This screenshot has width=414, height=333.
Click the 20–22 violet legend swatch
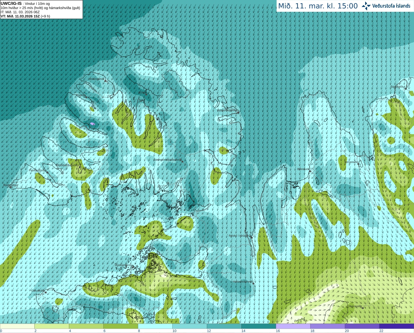click(x=362, y=326)
